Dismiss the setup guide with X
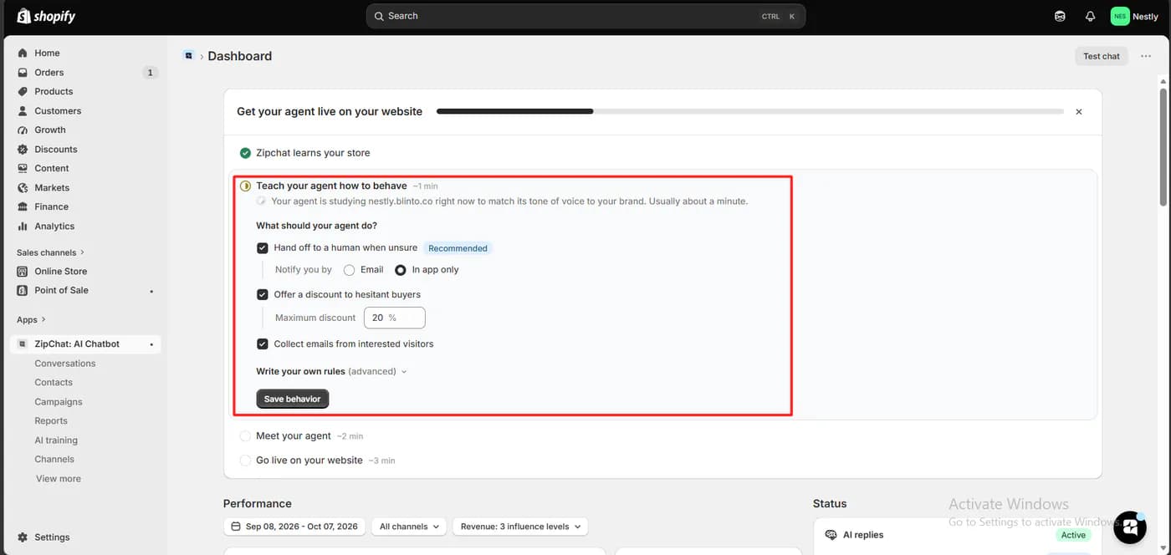1171x555 pixels. pos(1079,111)
